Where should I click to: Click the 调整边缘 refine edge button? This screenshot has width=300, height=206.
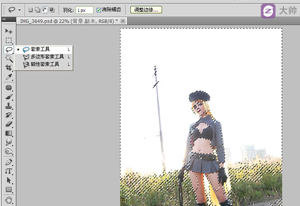tap(146, 10)
